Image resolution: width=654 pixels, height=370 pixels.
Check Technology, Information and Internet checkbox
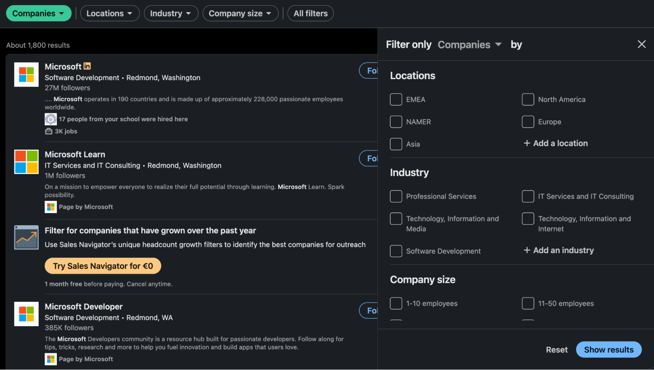tap(528, 219)
